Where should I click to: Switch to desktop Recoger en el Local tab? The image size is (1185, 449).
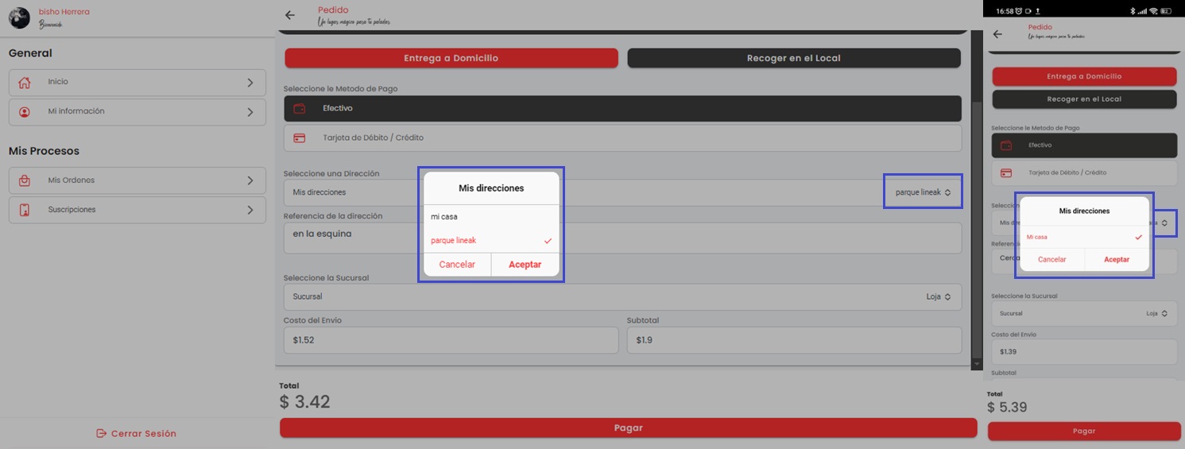[793, 59]
